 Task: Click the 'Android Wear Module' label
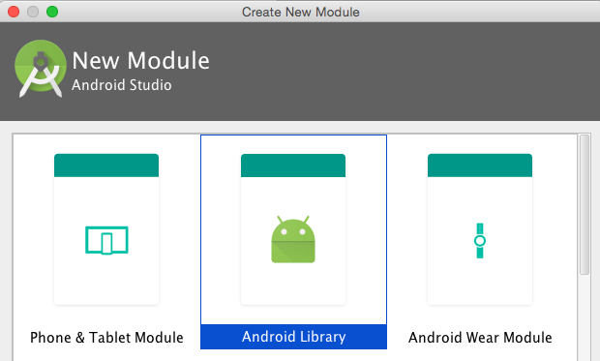tap(480, 338)
